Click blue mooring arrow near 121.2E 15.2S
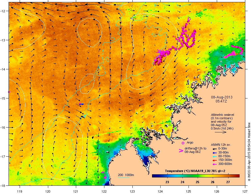251x194 pixels. [x=82, y=104]
